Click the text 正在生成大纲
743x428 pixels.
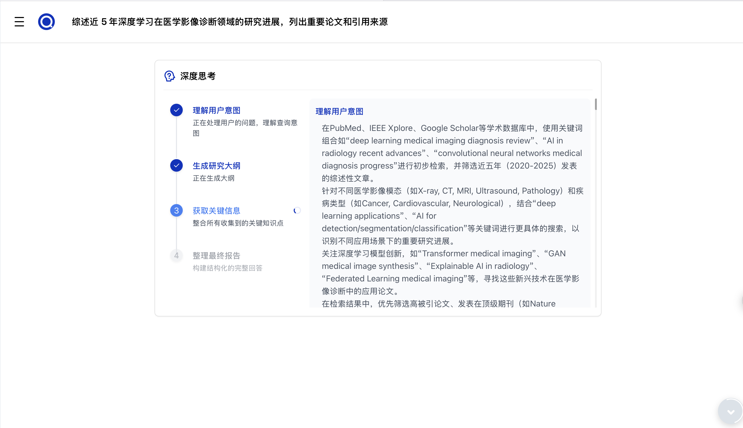[x=214, y=178]
